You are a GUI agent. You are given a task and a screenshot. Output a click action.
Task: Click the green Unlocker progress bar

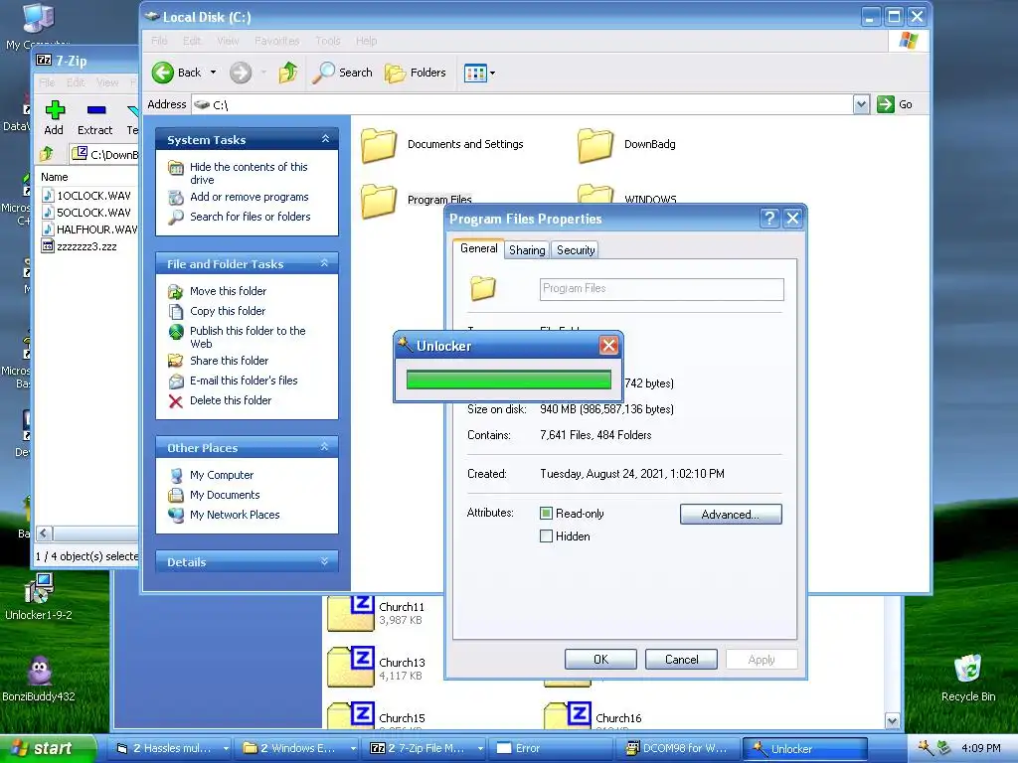[x=508, y=380]
